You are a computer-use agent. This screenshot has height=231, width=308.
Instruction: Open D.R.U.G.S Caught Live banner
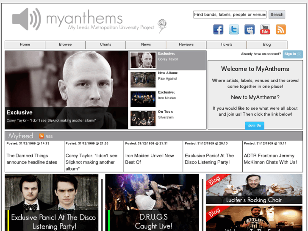(152, 203)
